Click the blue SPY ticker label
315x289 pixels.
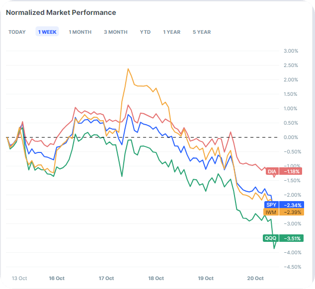click(x=271, y=205)
